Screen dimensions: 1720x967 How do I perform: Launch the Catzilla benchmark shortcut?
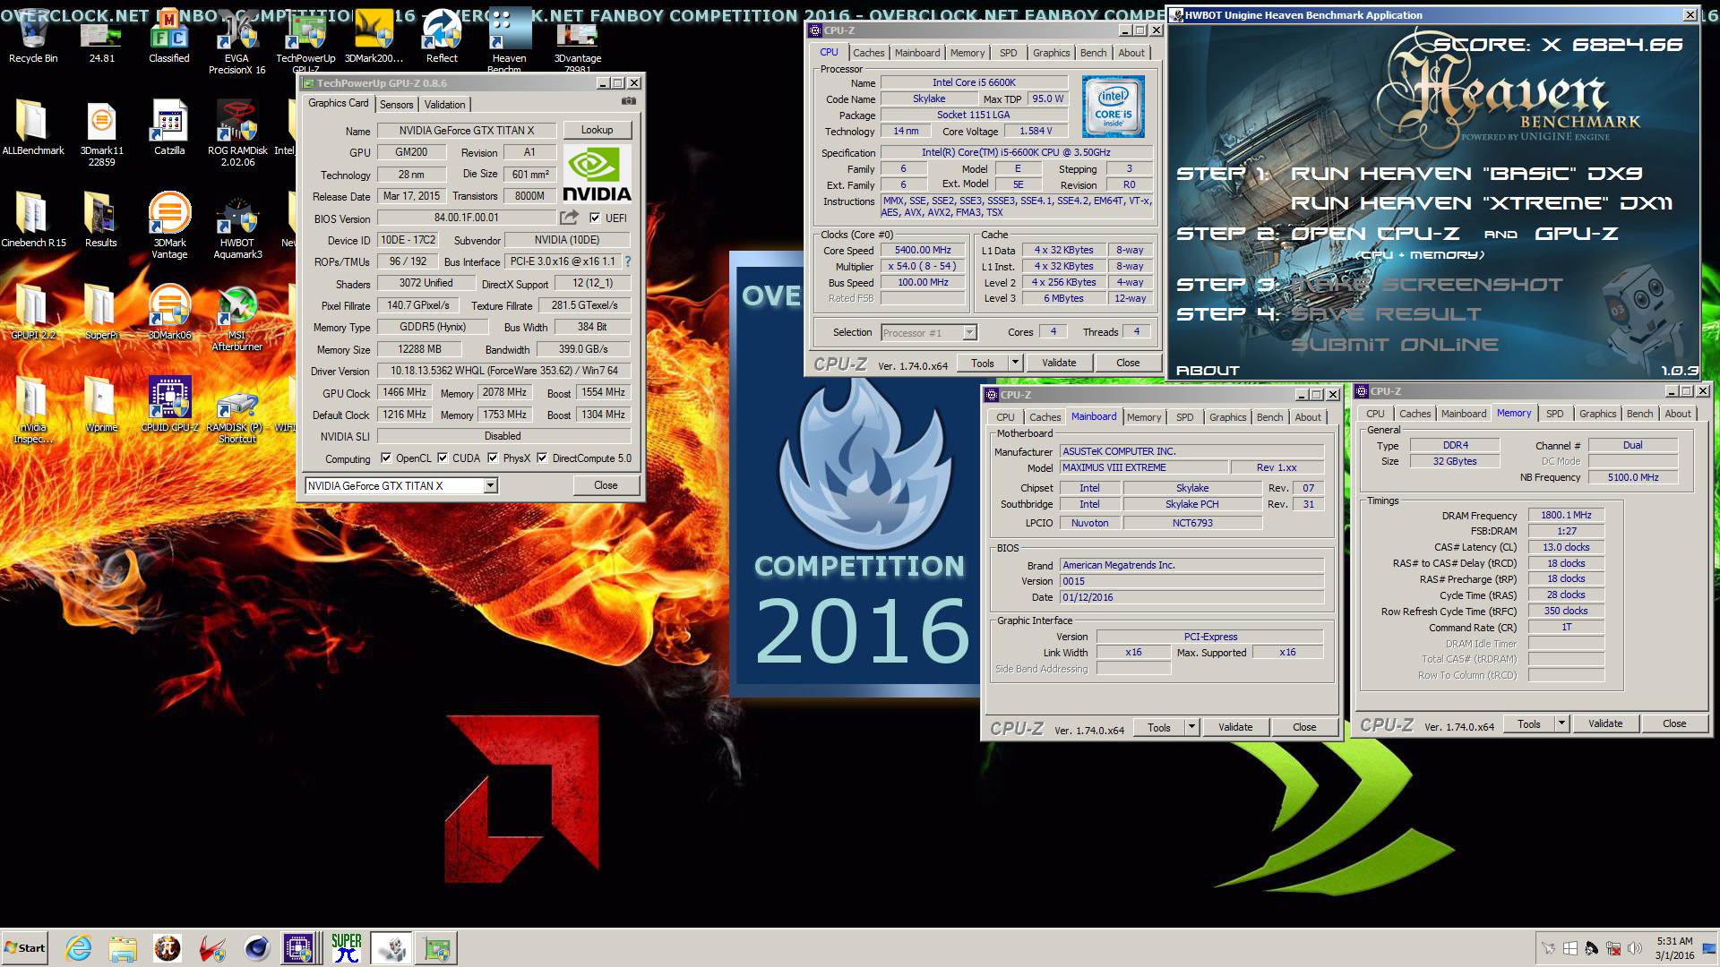(x=169, y=127)
